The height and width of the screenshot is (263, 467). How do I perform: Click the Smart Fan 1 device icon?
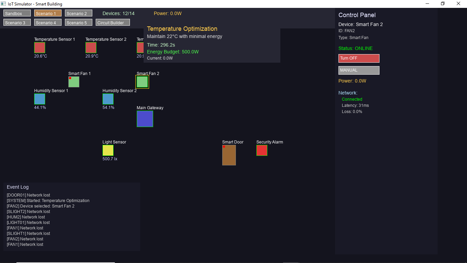pos(74,82)
